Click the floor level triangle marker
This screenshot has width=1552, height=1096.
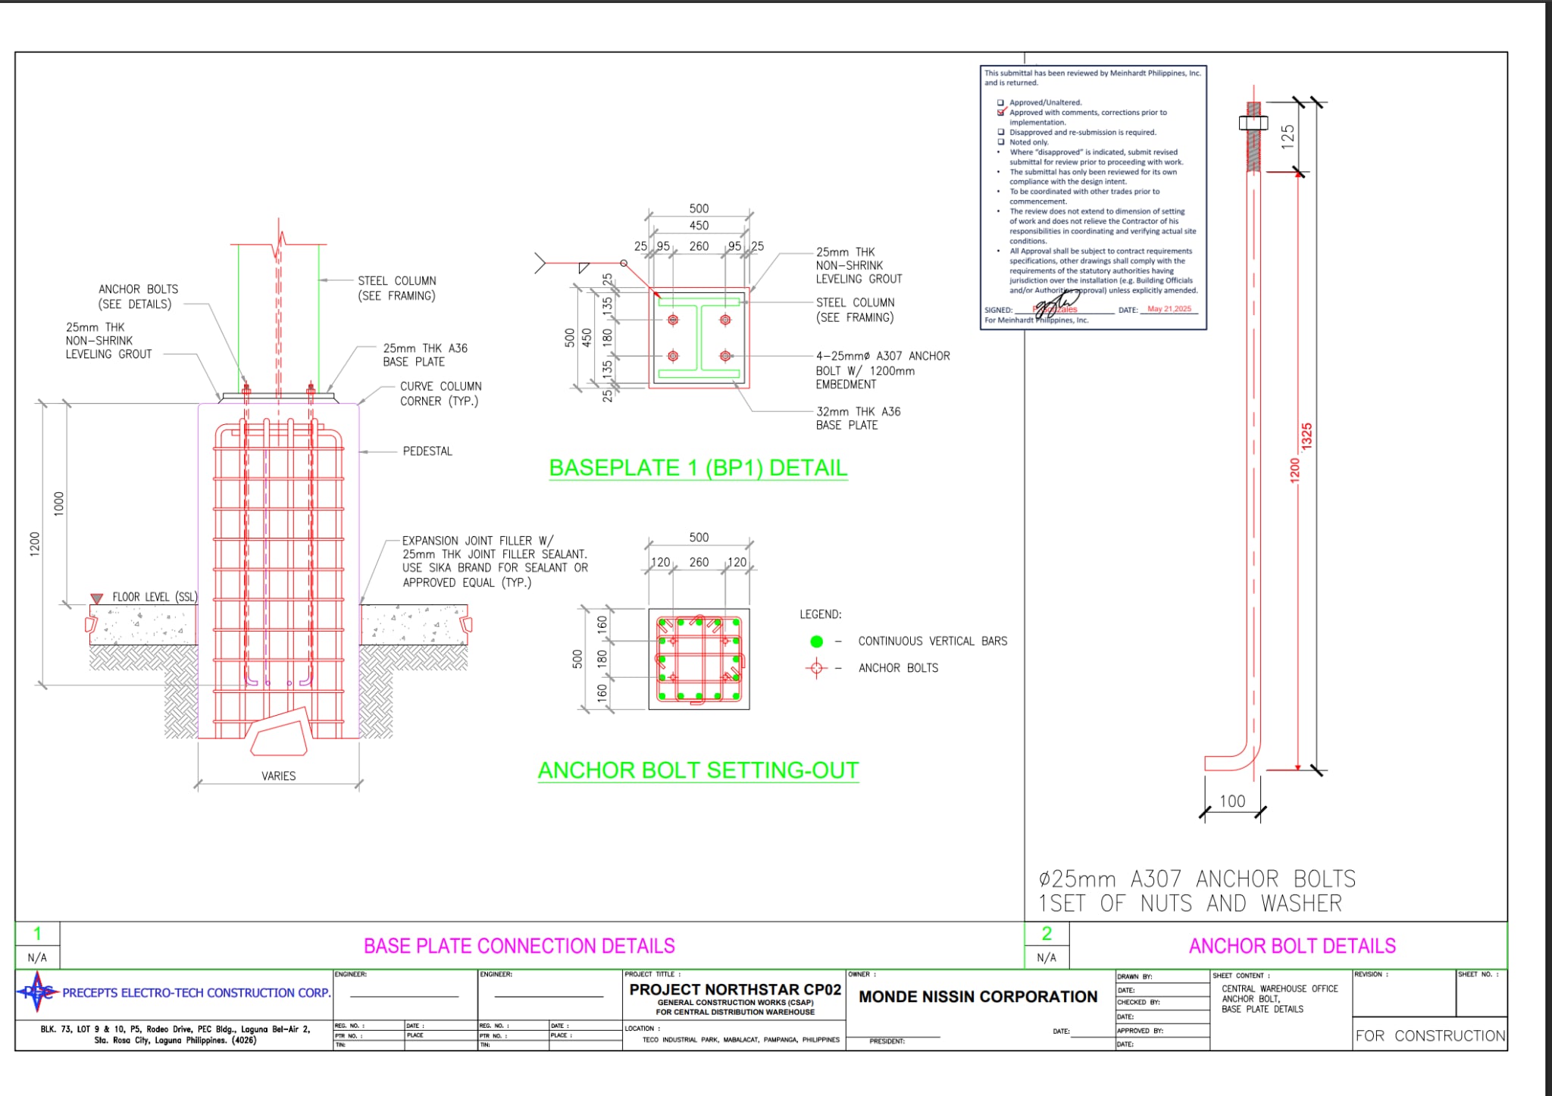pos(96,598)
